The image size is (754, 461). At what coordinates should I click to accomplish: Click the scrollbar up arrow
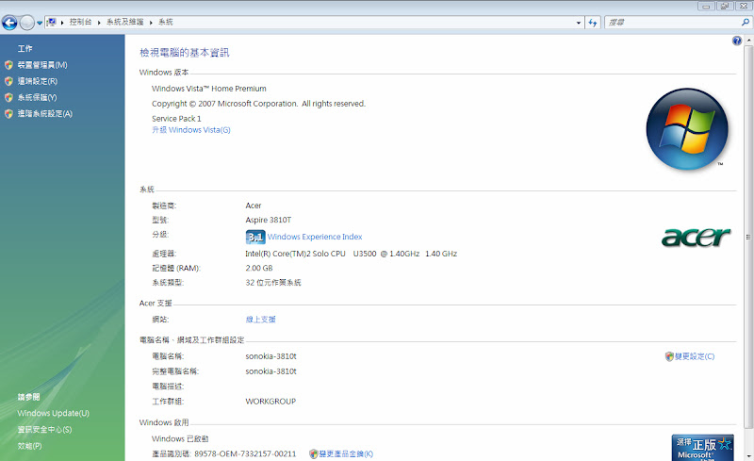point(748,41)
